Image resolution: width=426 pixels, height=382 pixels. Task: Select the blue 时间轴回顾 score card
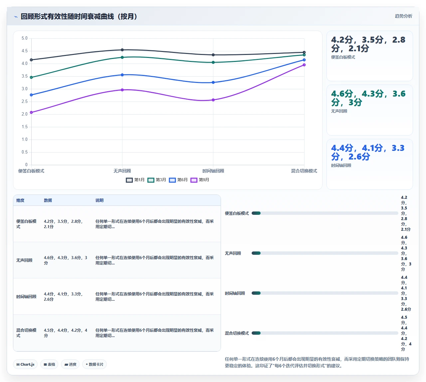click(370, 164)
